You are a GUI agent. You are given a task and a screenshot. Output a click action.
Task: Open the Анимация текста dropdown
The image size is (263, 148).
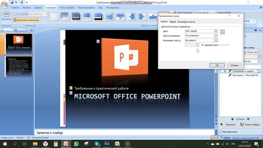click(216, 40)
